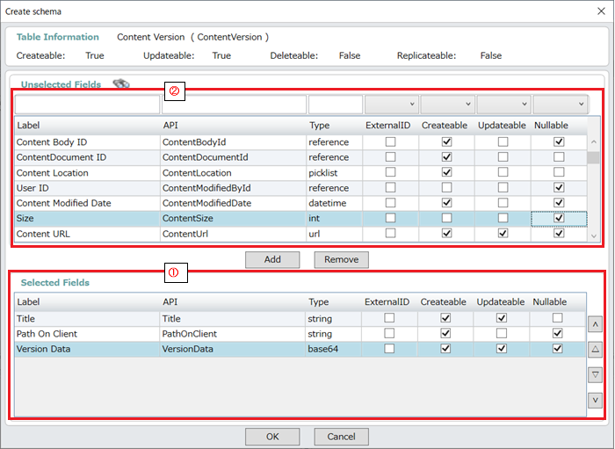
Task: Open the Createable filter dropdown
Action: point(447,105)
